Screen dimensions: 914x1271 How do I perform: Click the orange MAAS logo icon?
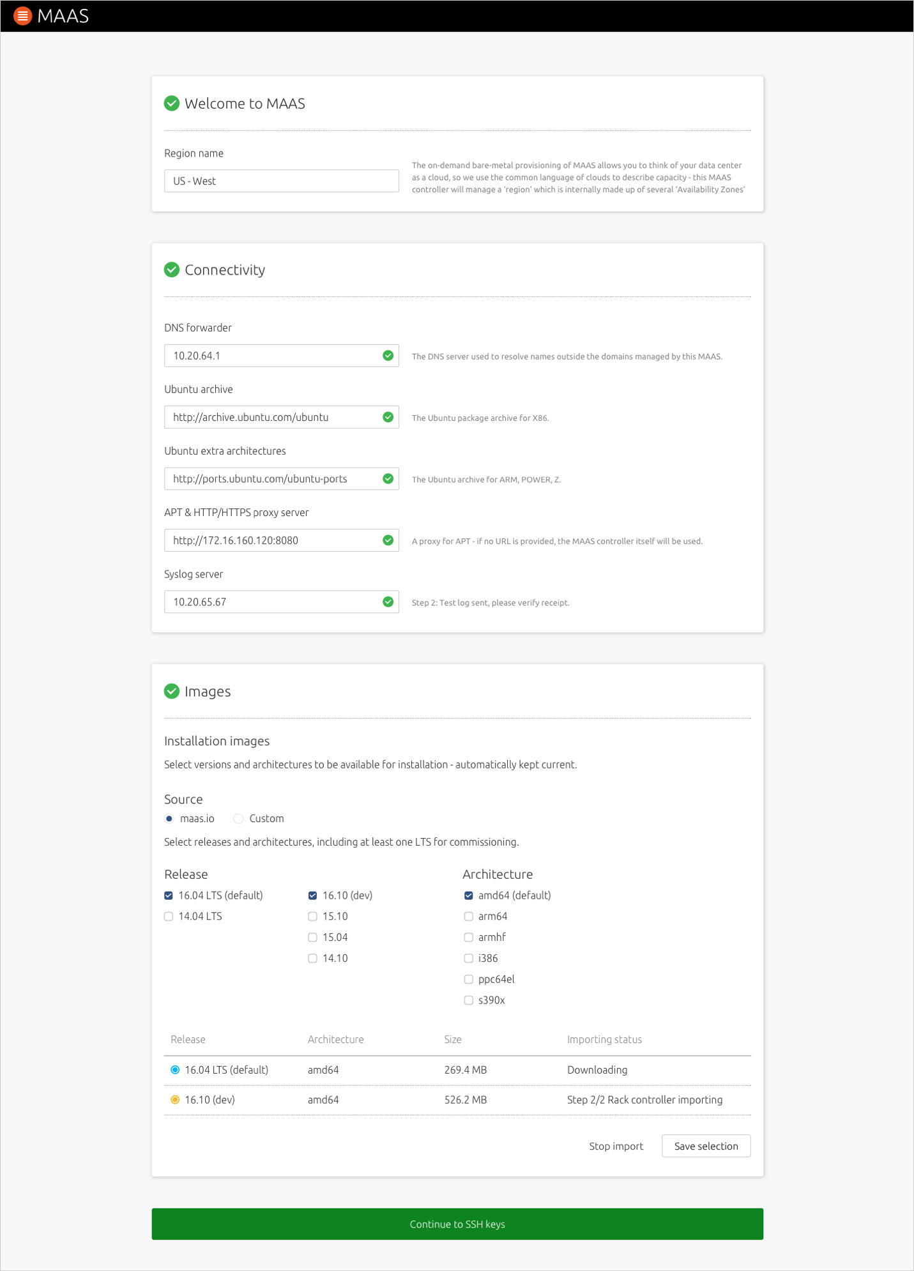(x=22, y=16)
